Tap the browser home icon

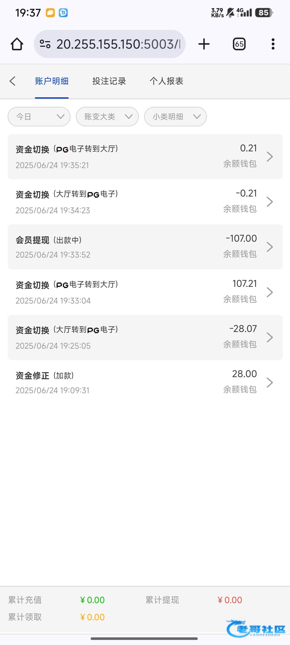coord(17,44)
